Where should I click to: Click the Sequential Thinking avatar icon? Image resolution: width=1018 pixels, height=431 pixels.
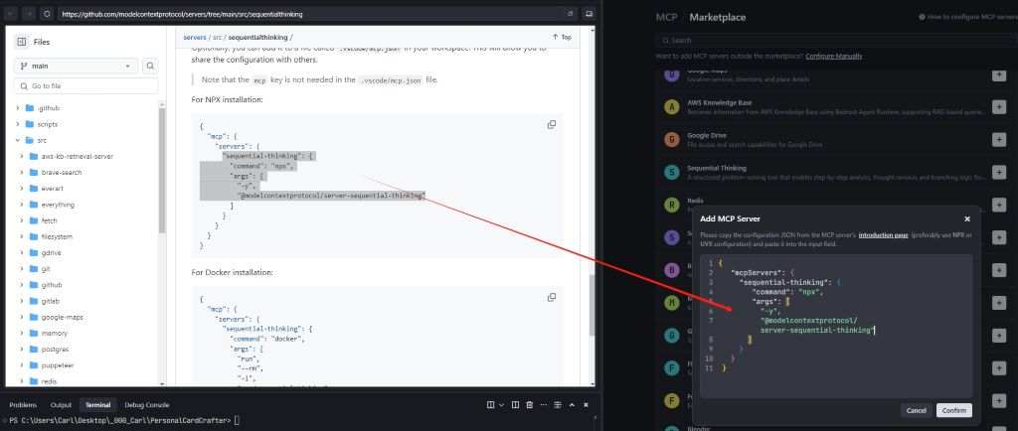coord(672,172)
